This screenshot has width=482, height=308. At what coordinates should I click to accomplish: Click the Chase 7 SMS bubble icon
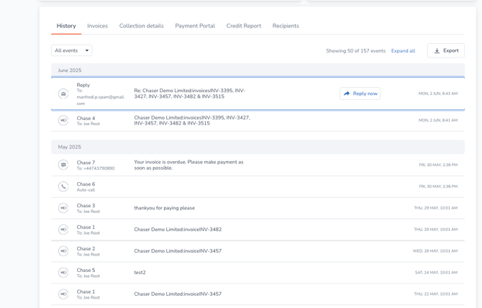(x=63, y=165)
